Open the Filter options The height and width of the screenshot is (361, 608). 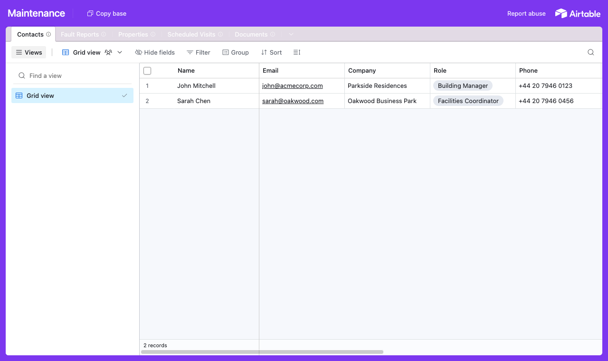[x=199, y=52]
